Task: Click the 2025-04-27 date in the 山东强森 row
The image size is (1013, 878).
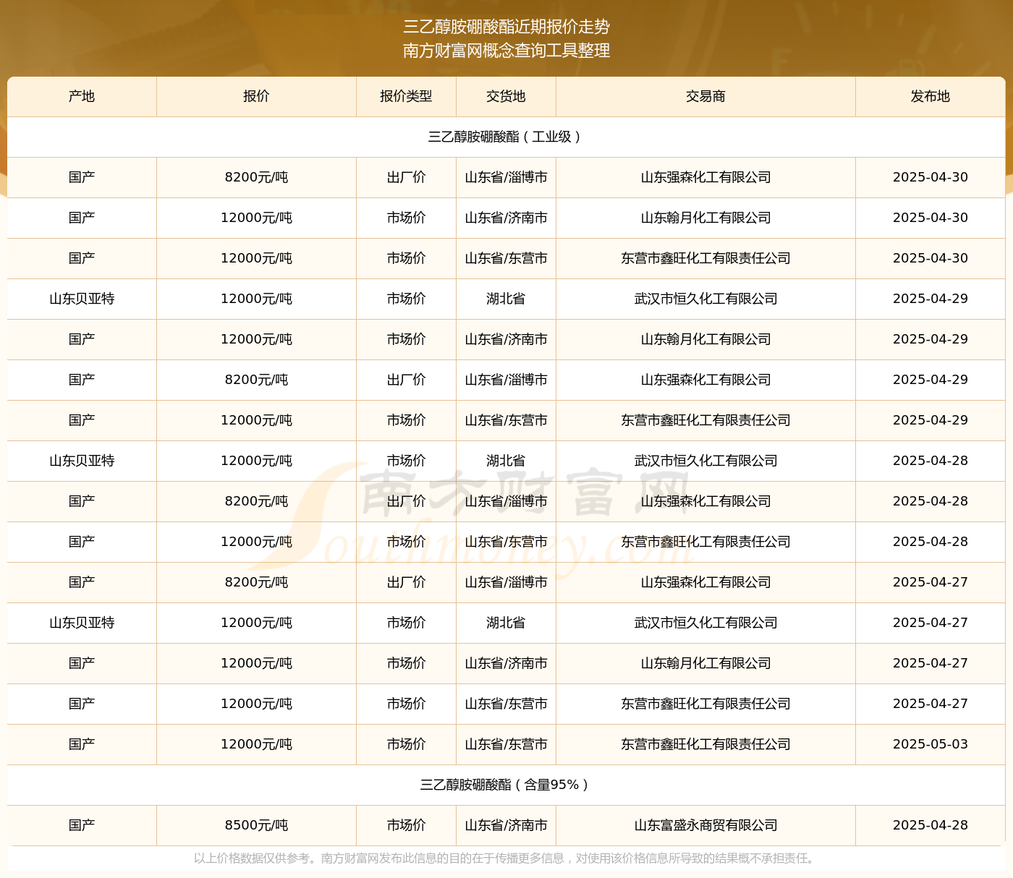Action: pyautogui.click(x=930, y=582)
